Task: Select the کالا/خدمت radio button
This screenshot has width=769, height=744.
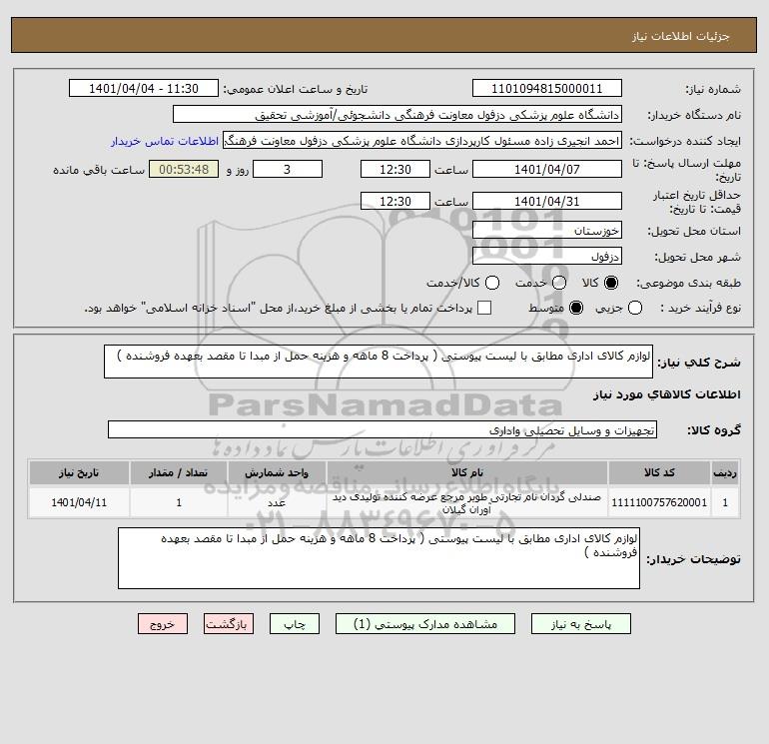Action: [492, 283]
